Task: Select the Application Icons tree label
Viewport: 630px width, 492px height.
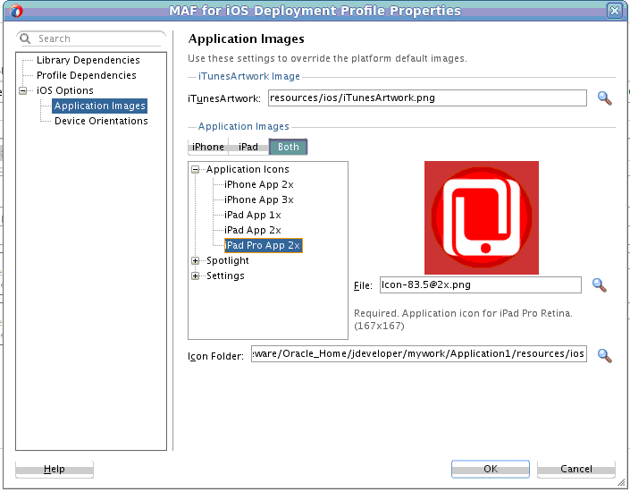Action: [x=248, y=169]
